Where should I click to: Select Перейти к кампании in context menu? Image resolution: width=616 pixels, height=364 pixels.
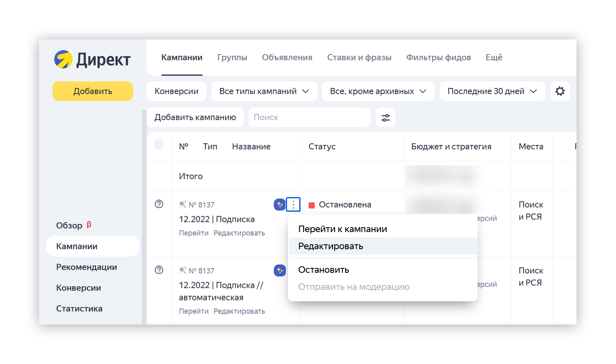383,229
